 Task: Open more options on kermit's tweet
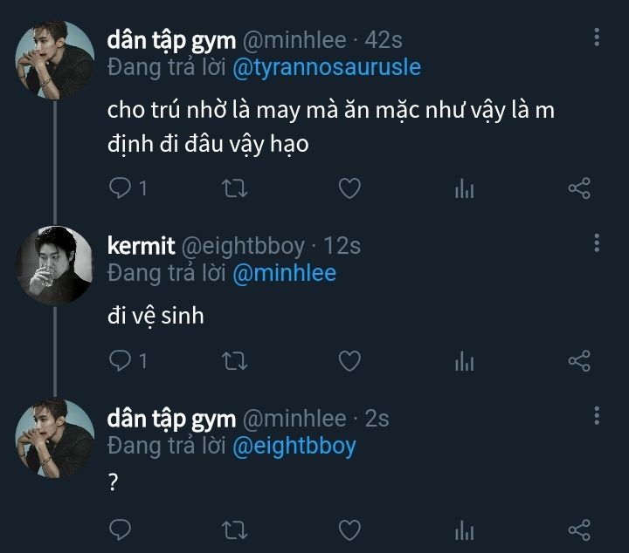pos(597,242)
